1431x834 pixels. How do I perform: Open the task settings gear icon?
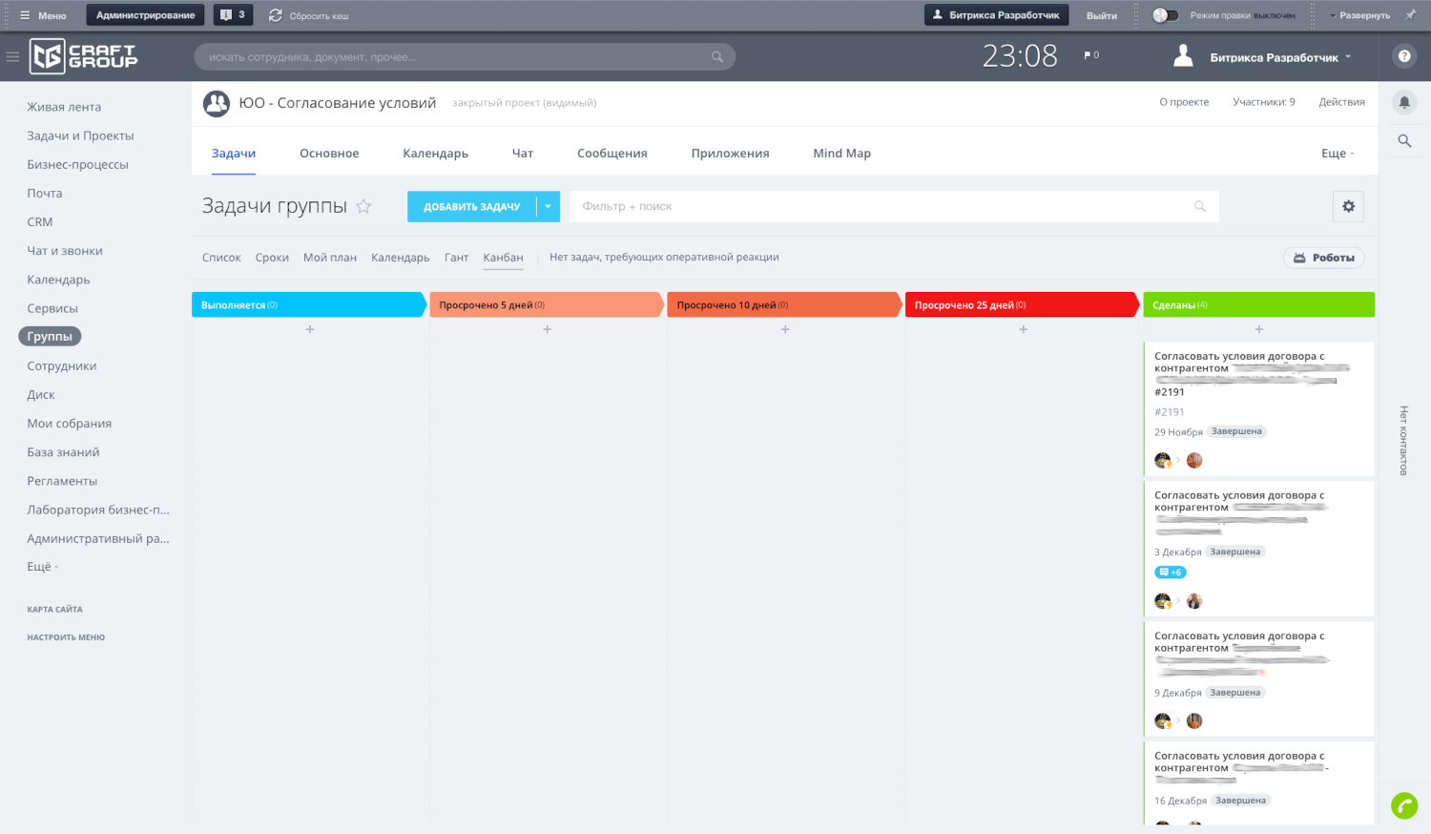[1348, 206]
